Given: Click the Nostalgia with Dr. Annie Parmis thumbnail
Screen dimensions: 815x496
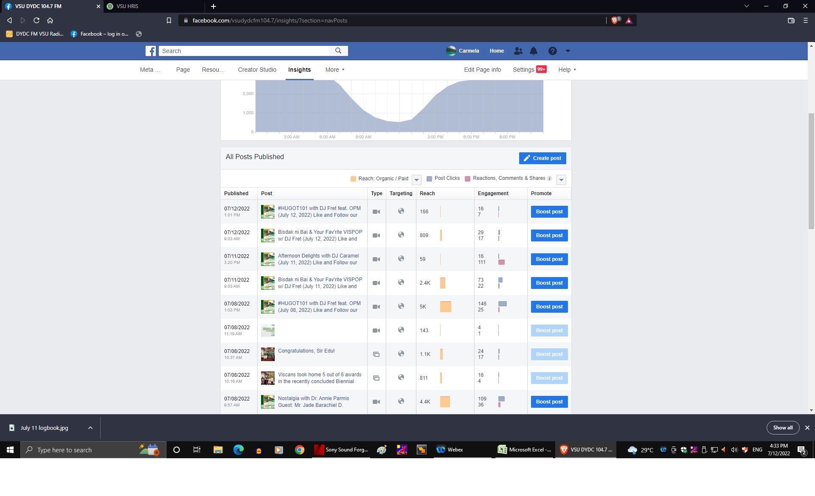Looking at the screenshot, I should point(267,402).
